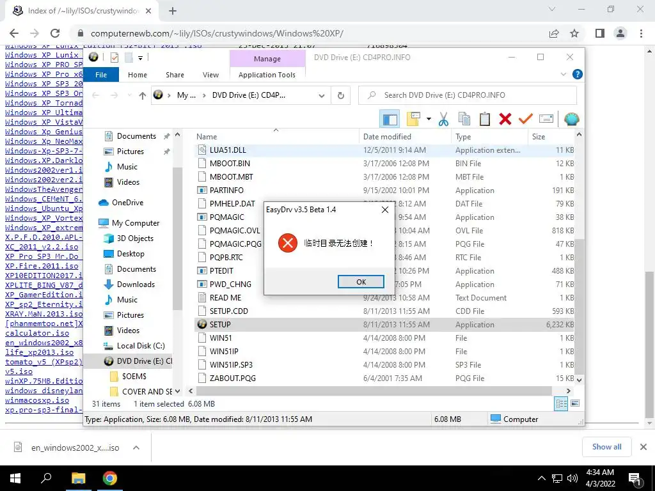
Task: Click the Share page icon in Chrome
Action: tap(554, 33)
